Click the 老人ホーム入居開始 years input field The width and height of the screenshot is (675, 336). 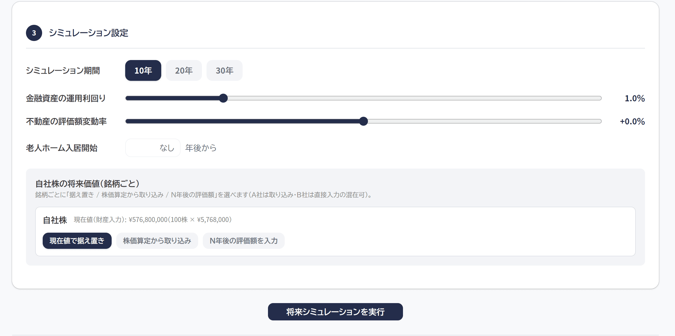(153, 148)
